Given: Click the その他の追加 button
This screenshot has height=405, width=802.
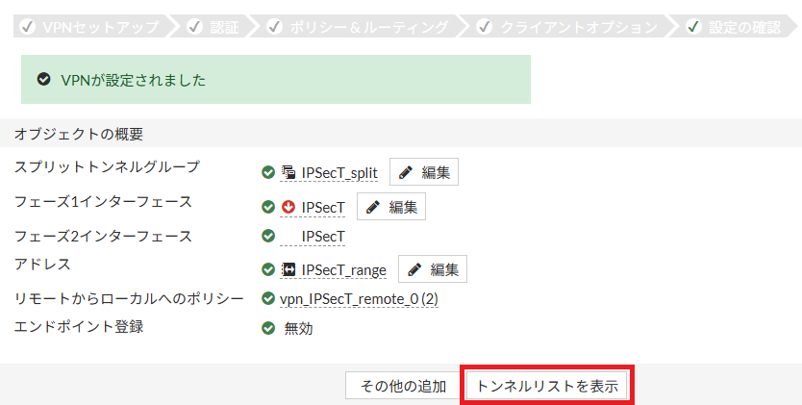Looking at the screenshot, I should point(404,385).
